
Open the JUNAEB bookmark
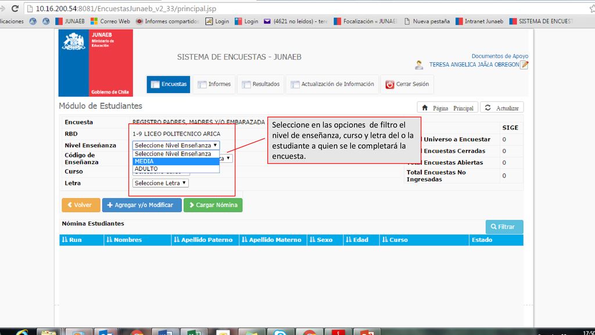70,22
